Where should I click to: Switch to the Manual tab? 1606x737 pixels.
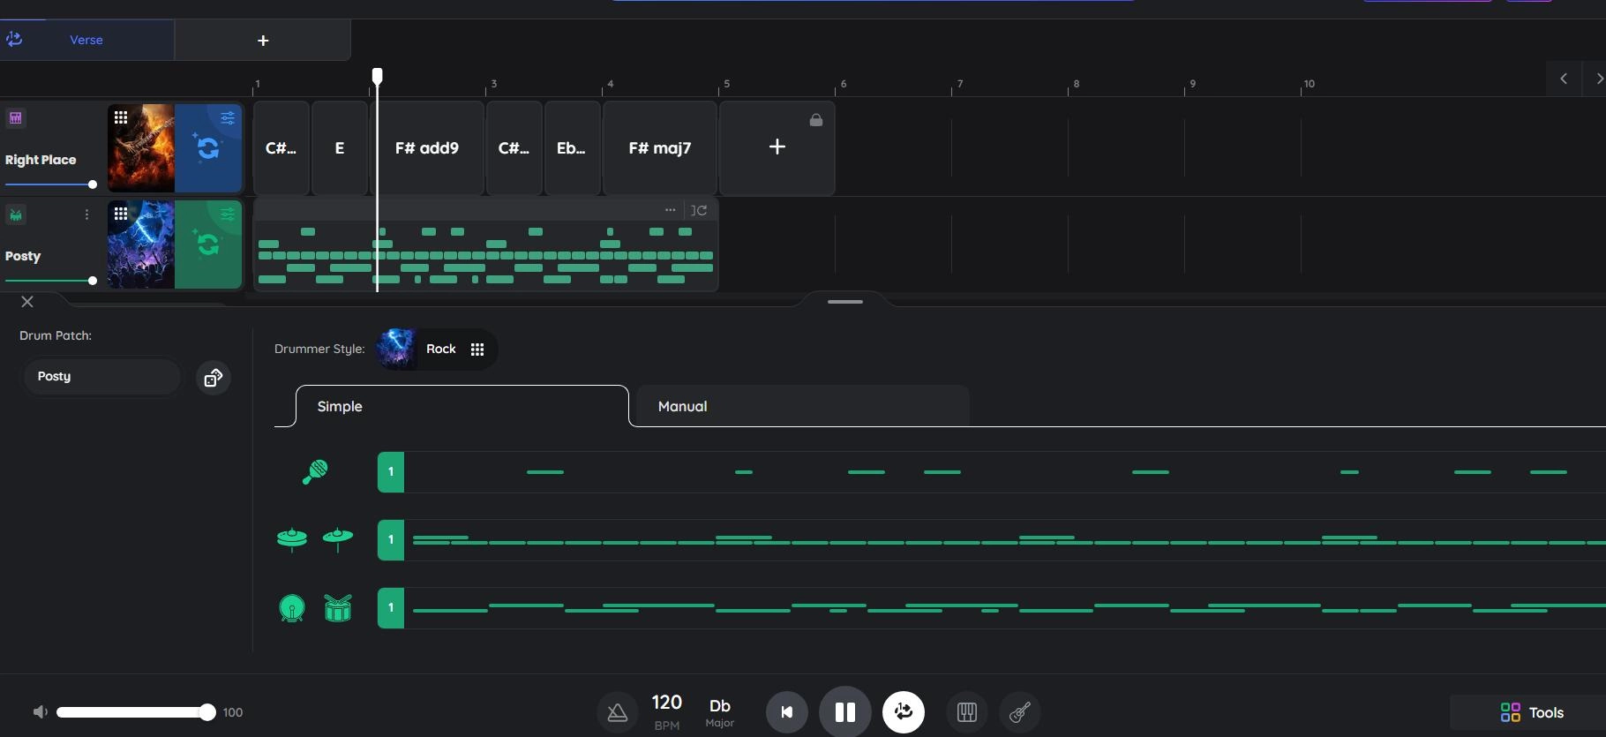pyautogui.click(x=802, y=406)
